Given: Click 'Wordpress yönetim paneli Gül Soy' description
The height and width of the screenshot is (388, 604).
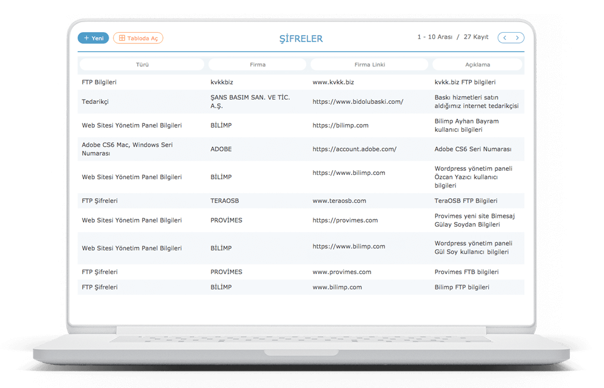Looking at the screenshot, I should tap(473, 248).
